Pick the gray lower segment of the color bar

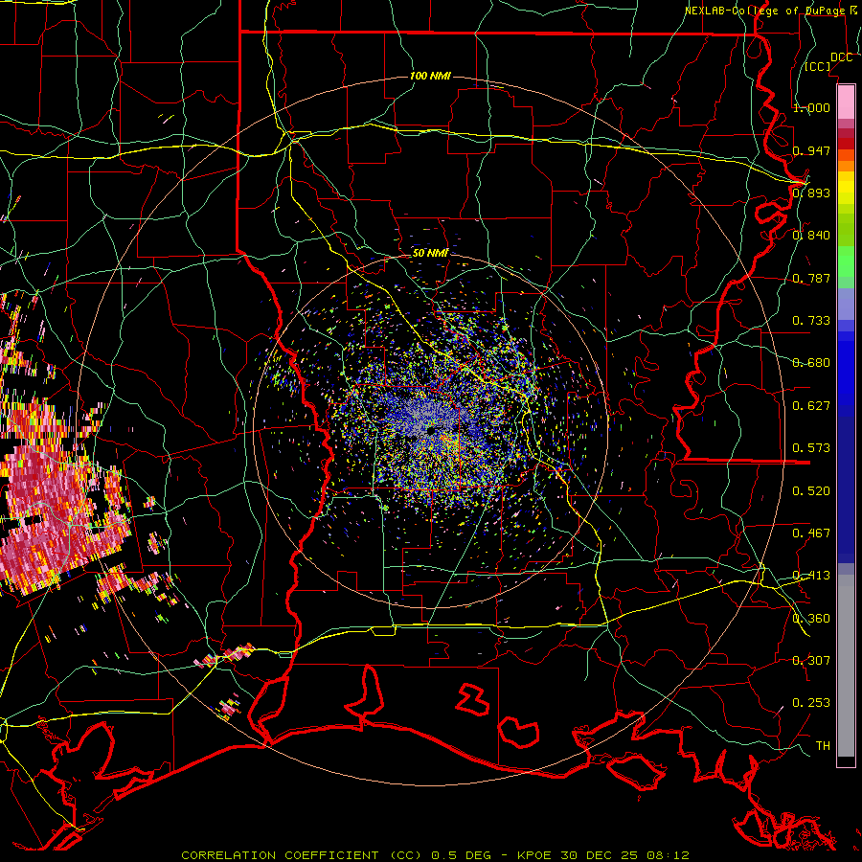click(x=846, y=666)
